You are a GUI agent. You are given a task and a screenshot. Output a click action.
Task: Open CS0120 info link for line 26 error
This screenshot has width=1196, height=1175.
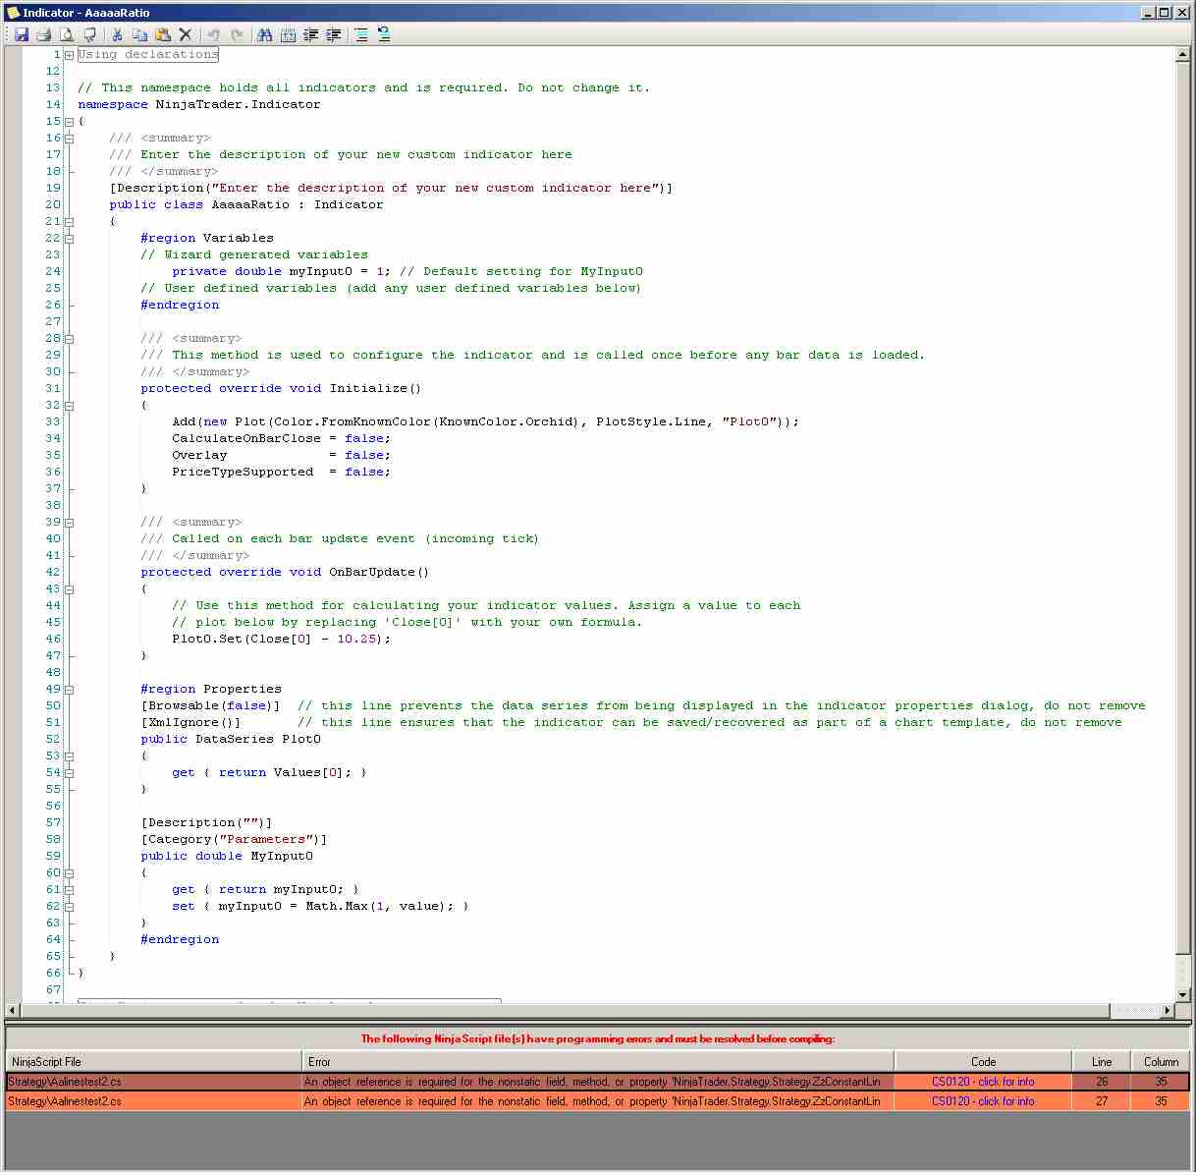[x=983, y=1082]
